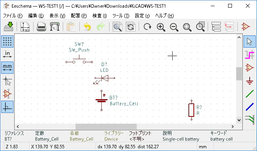The image size is (257, 151).
Task: Click the Print icon
Action: click(x=41, y=27)
